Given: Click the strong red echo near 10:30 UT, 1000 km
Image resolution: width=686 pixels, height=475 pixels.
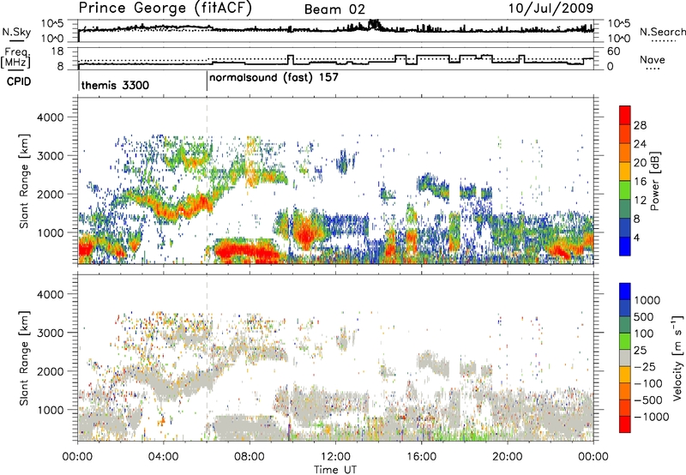Looking at the screenshot, I should click(x=305, y=234).
